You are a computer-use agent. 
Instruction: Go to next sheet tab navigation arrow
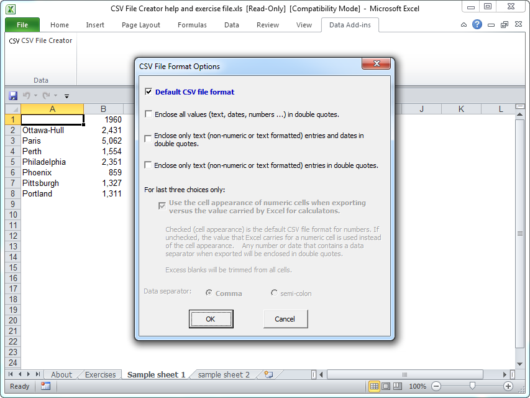pos(29,374)
